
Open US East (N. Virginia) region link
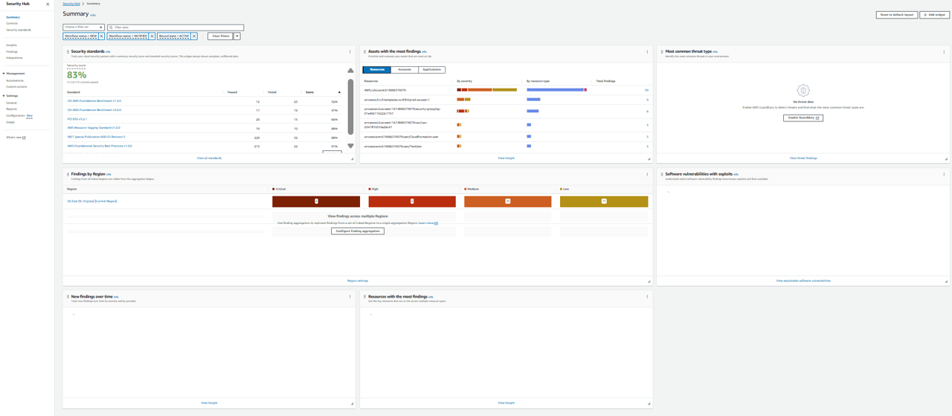pos(91,202)
